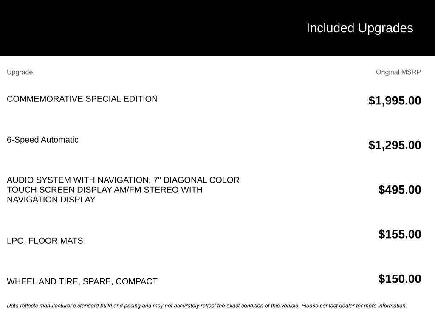Click the Upgrade column header
The height and width of the screenshot is (326, 435).
(20, 72)
